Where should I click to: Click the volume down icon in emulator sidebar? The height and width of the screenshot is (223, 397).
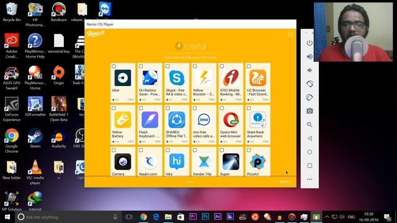pos(310,70)
